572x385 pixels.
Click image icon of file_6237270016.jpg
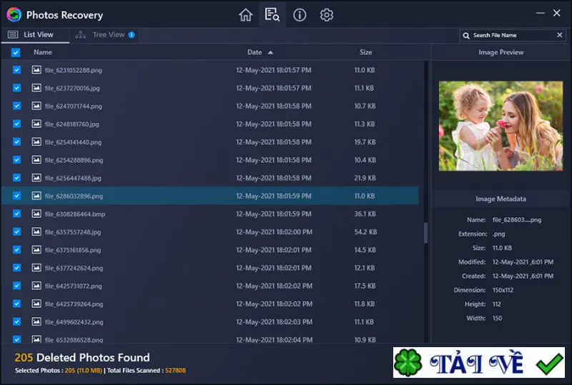pos(36,87)
